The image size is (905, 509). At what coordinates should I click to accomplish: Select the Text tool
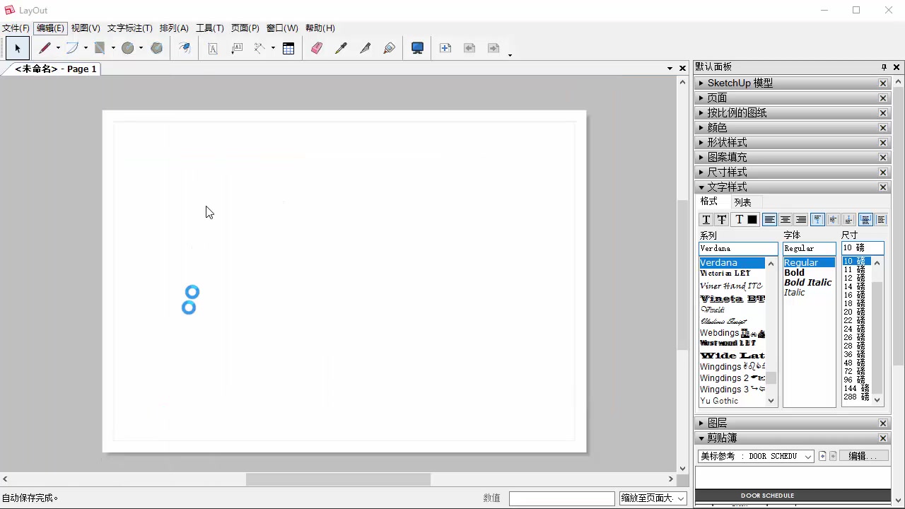point(213,48)
